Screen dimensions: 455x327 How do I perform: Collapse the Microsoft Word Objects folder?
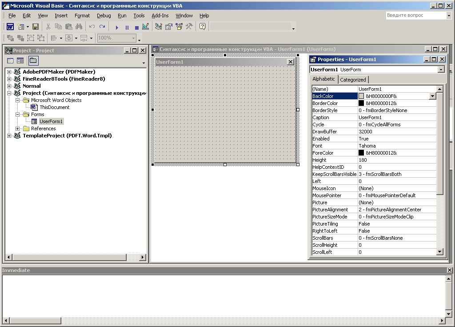coord(17,100)
